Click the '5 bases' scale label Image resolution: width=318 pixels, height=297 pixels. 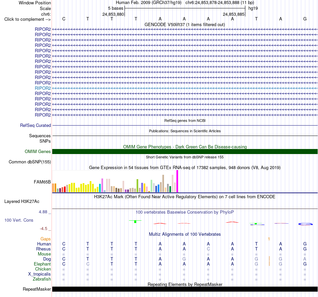tap(115, 8)
